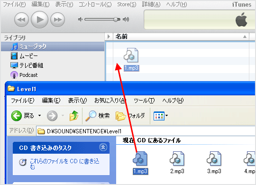Click the 検索 search toolbar button
The width and height of the screenshot is (256, 185).
tap(98, 116)
